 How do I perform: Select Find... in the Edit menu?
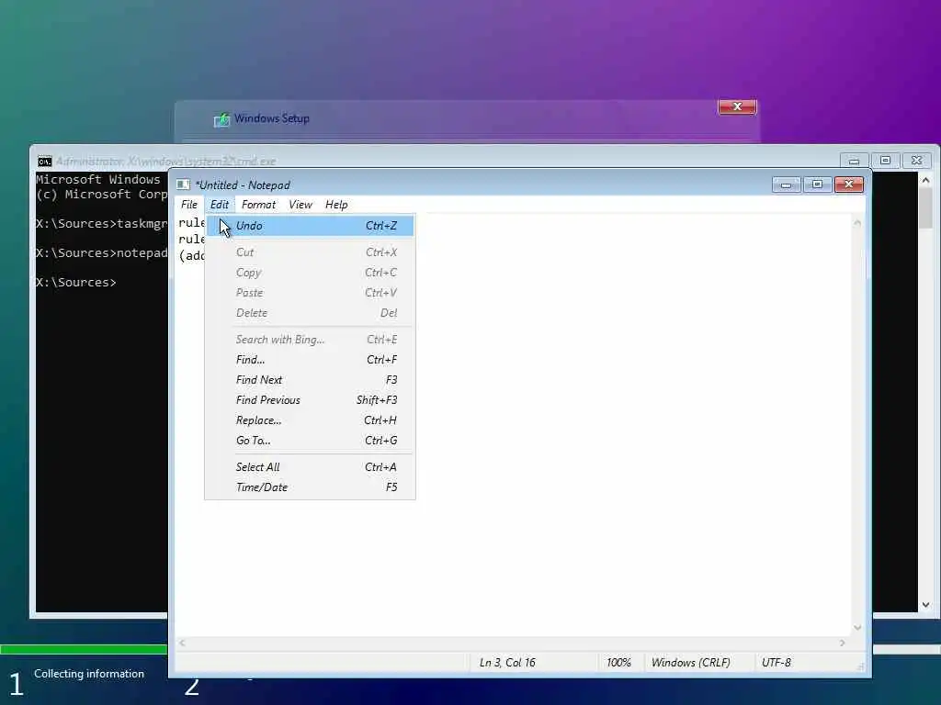[x=311, y=360]
